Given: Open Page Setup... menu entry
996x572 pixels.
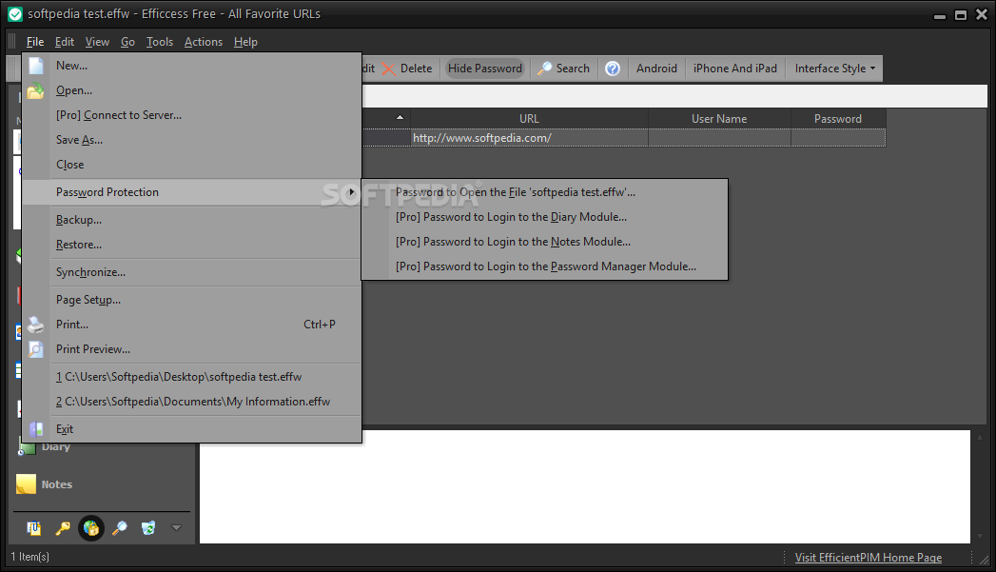Looking at the screenshot, I should tap(192, 300).
